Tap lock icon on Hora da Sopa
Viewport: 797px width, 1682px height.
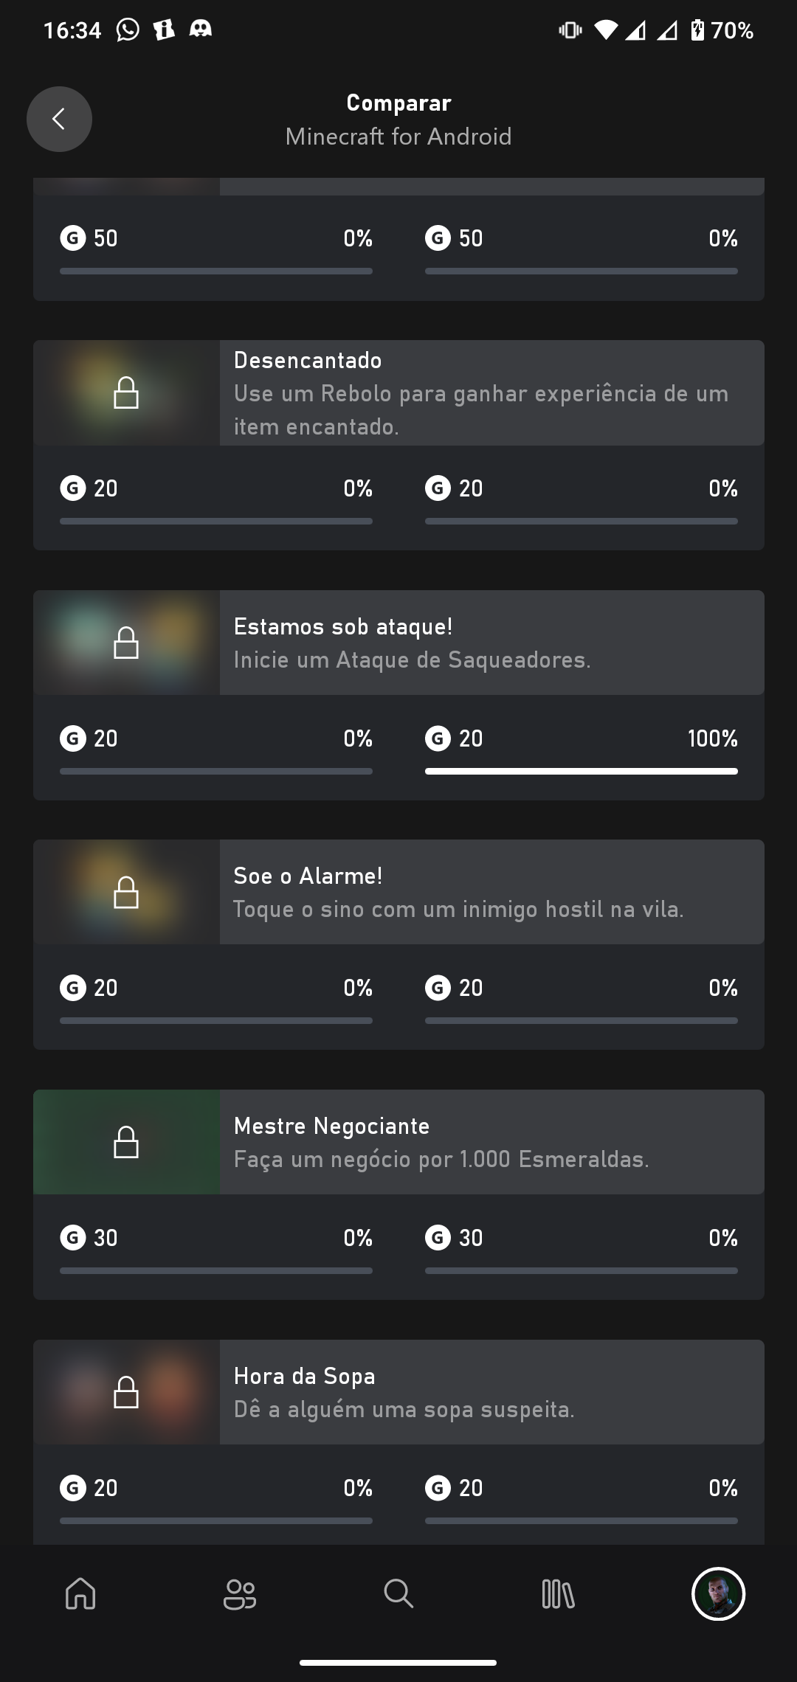pos(126,1392)
